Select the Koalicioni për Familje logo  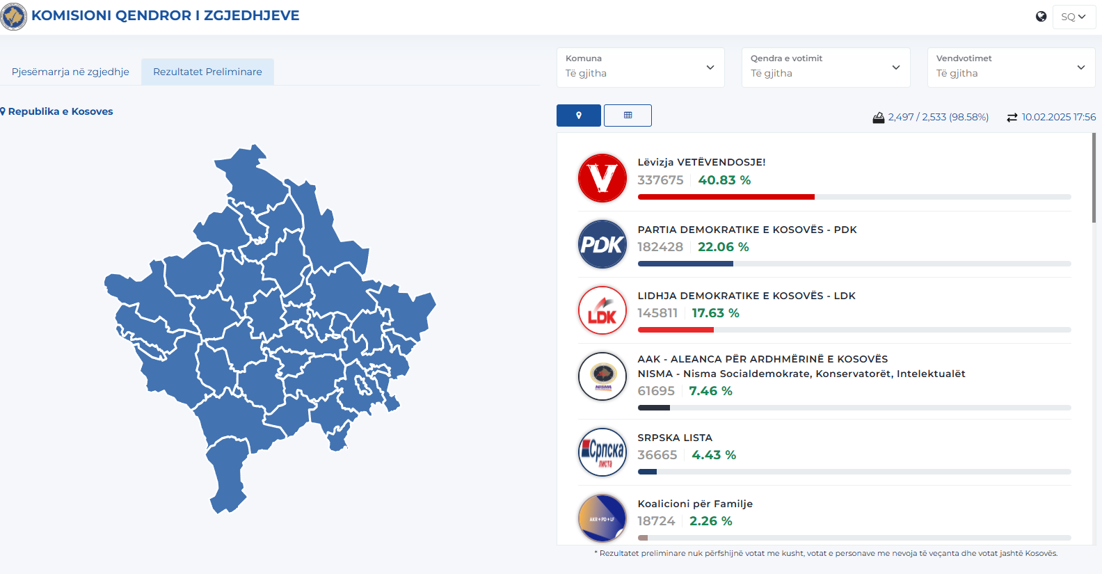[x=602, y=518]
